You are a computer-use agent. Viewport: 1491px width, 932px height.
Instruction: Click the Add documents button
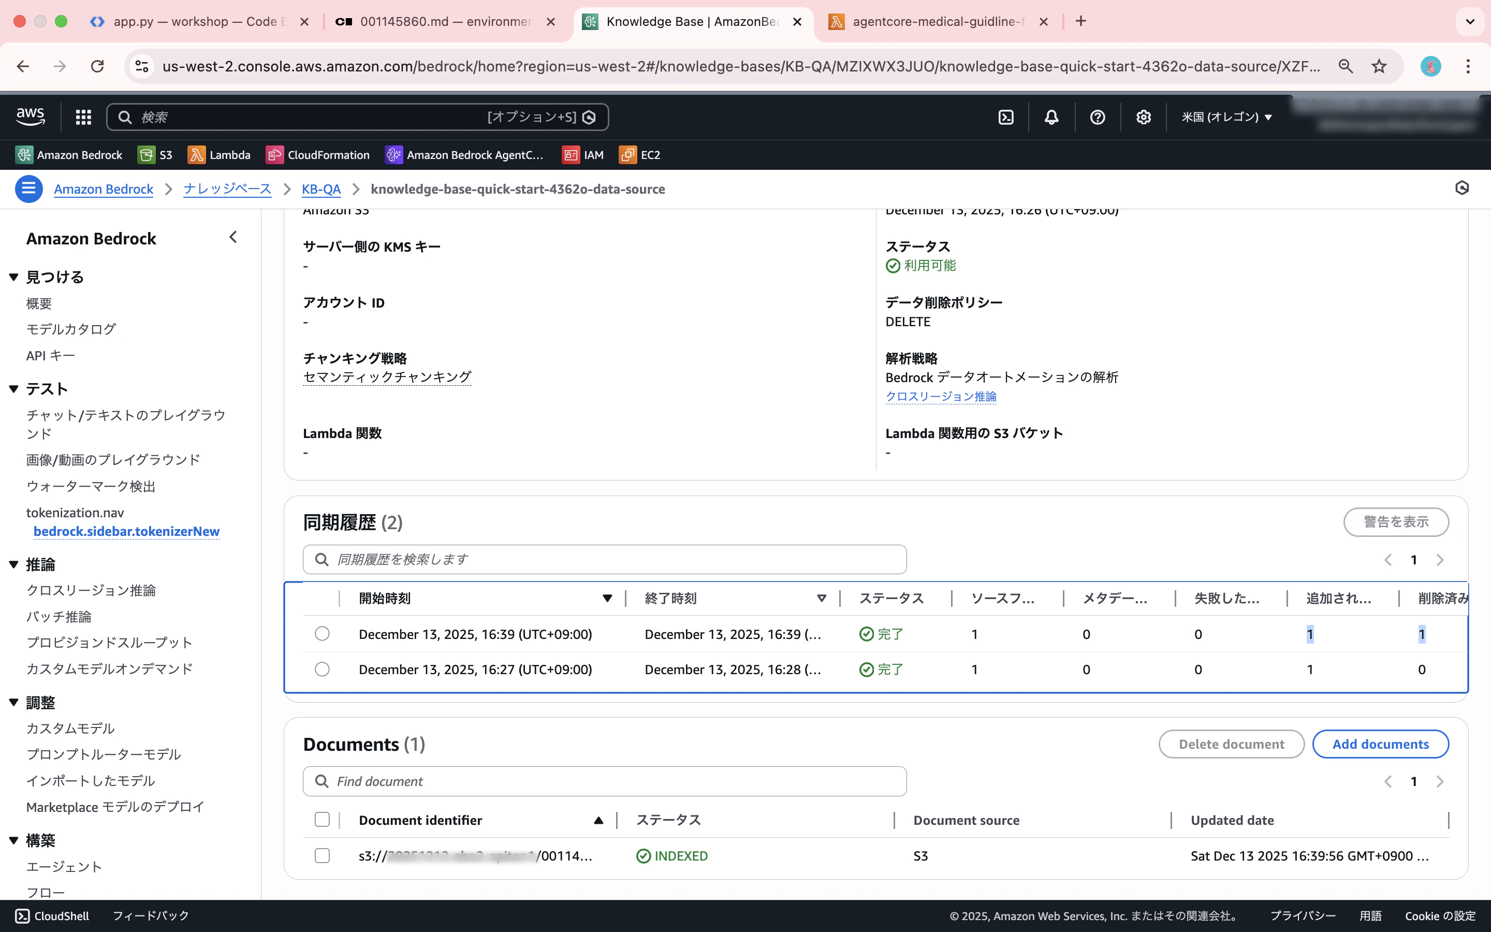1380,744
